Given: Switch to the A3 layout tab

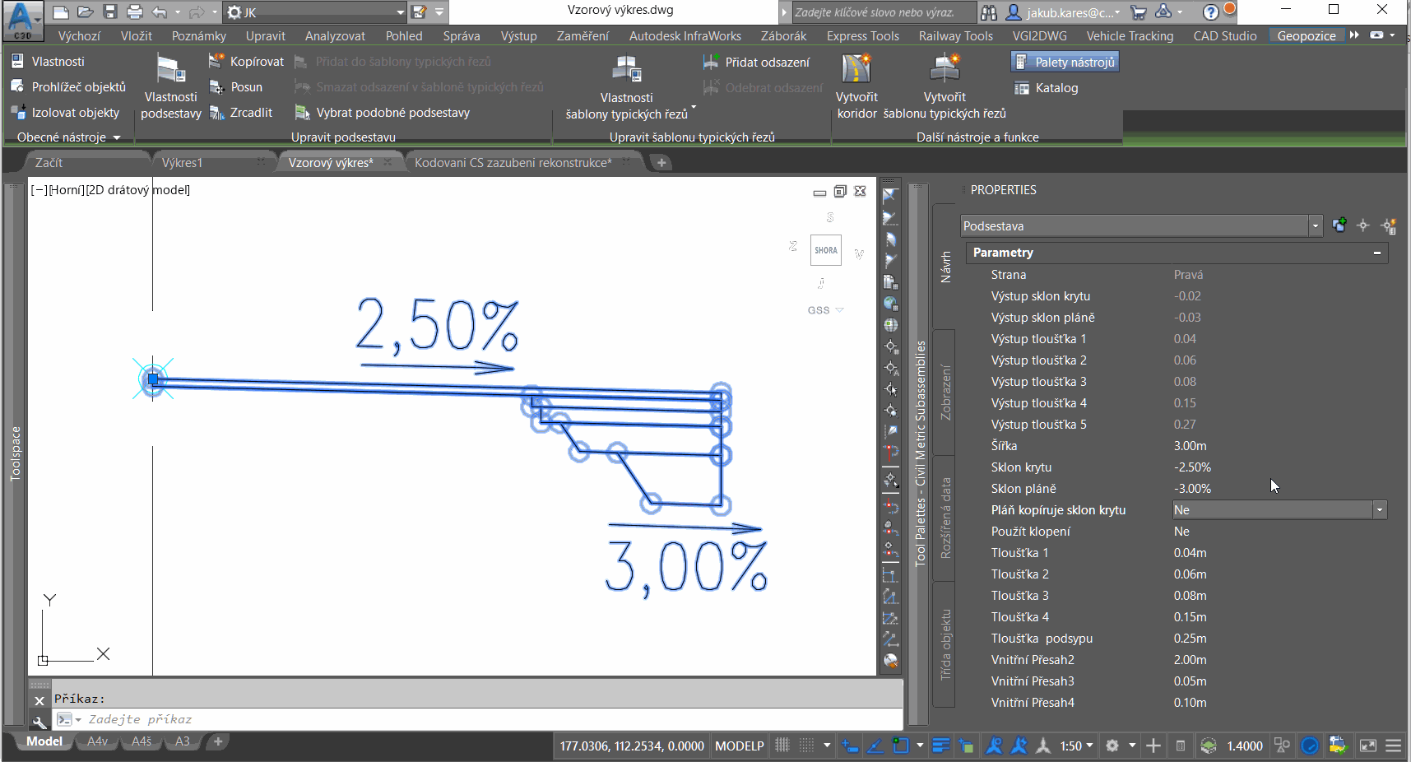Looking at the screenshot, I should [x=182, y=741].
